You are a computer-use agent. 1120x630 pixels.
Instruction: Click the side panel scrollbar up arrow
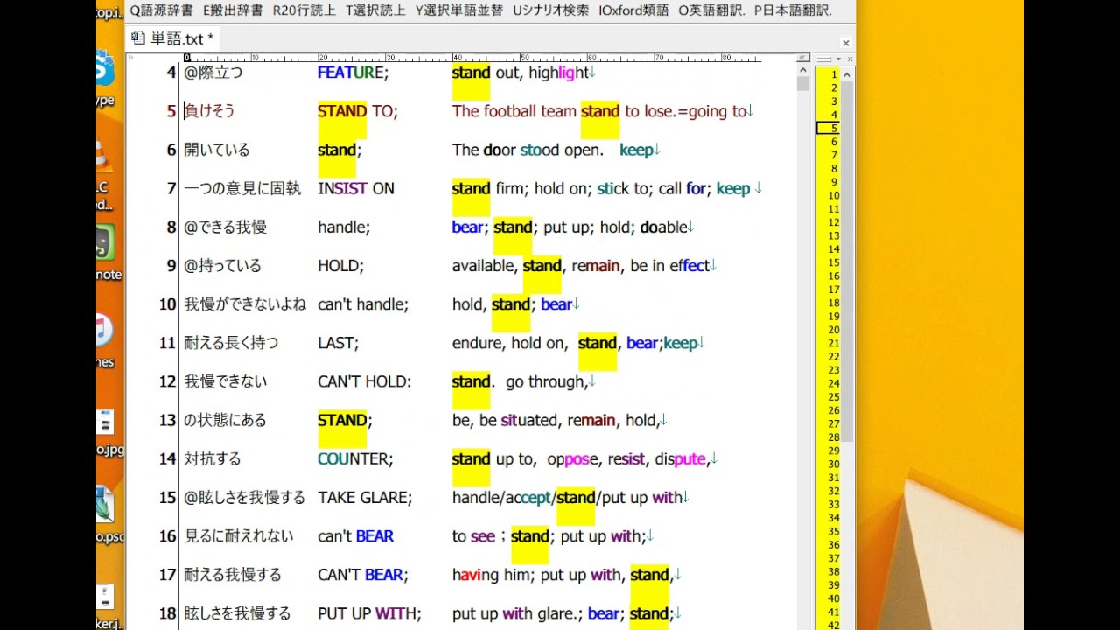(x=847, y=75)
